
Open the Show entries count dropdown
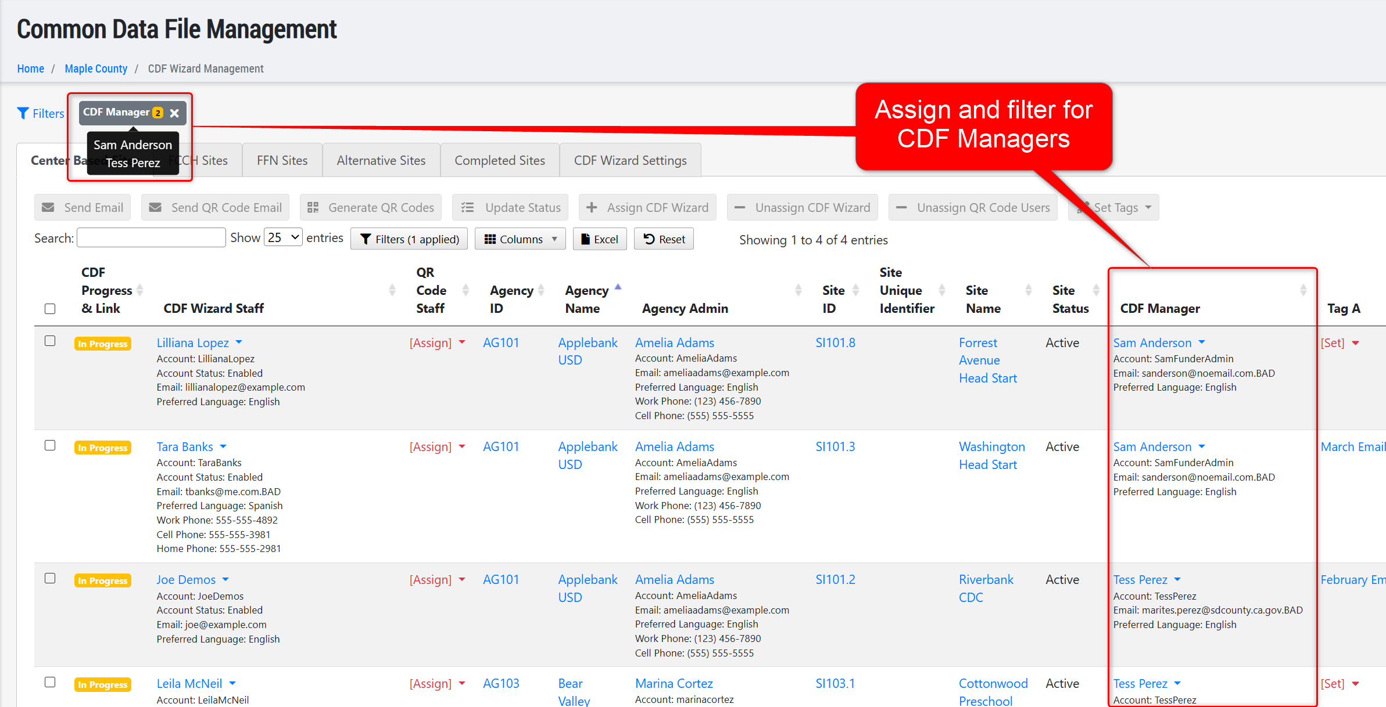point(283,237)
